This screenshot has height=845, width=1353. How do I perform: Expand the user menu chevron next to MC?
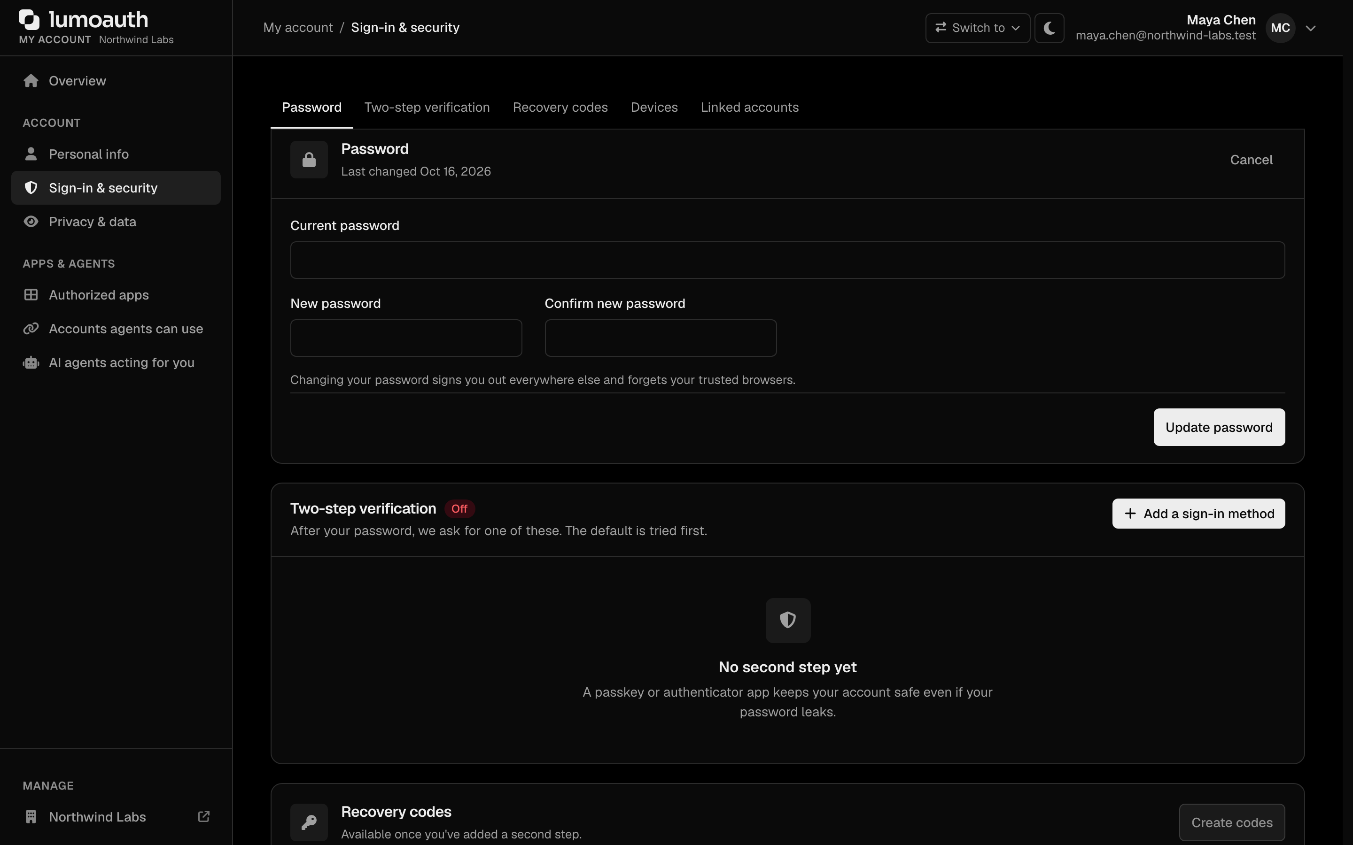pos(1311,28)
